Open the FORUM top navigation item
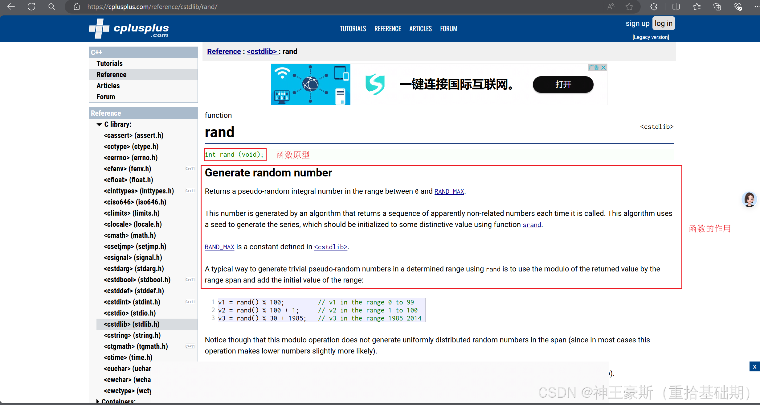Screen dimensions: 760x405 click(448, 29)
